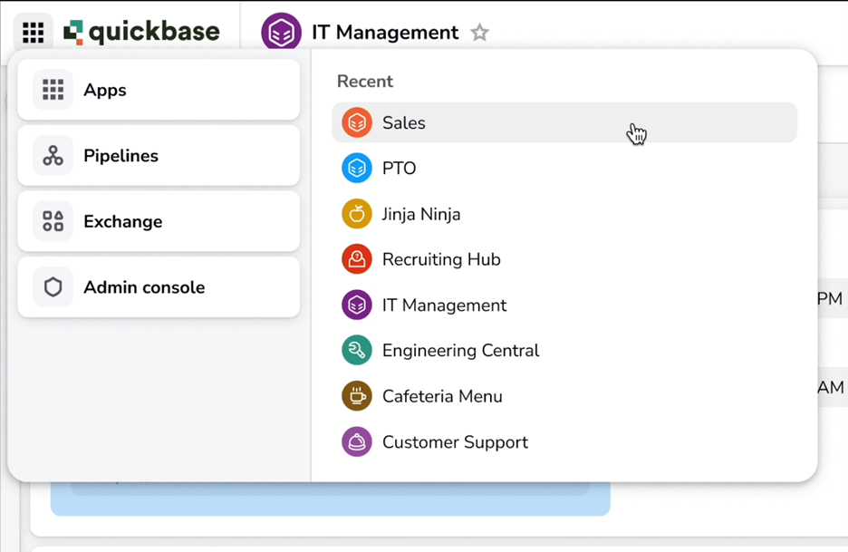Viewport: 848px width, 552px height.
Task: Click the Quickbase logo
Action: coord(141,32)
